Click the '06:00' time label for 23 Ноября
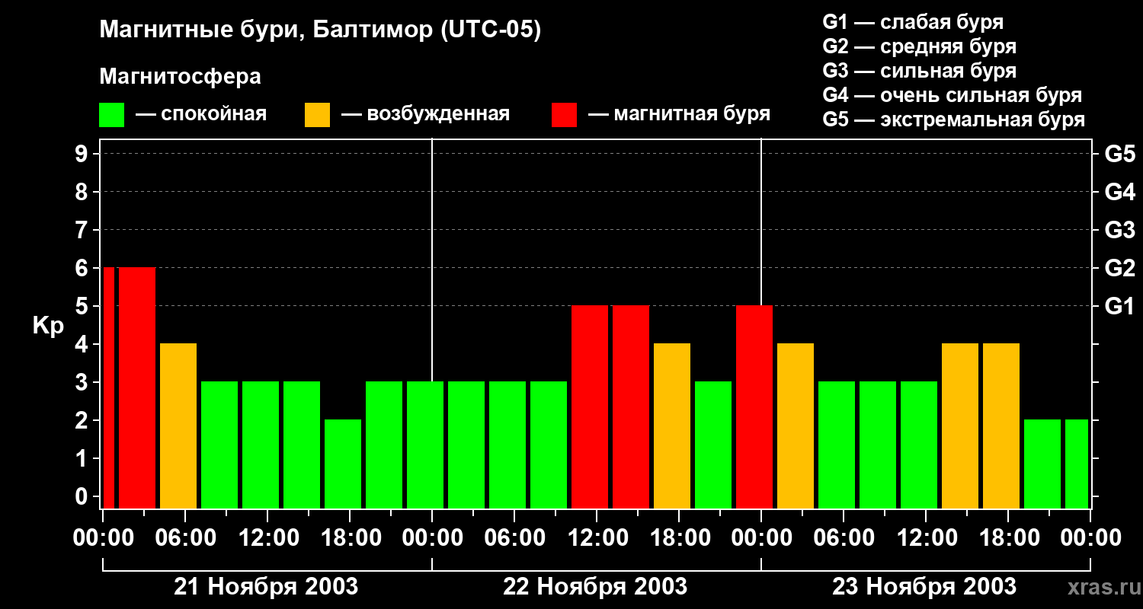The height and width of the screenshot is (609, 1143). [x=844, y=537]
